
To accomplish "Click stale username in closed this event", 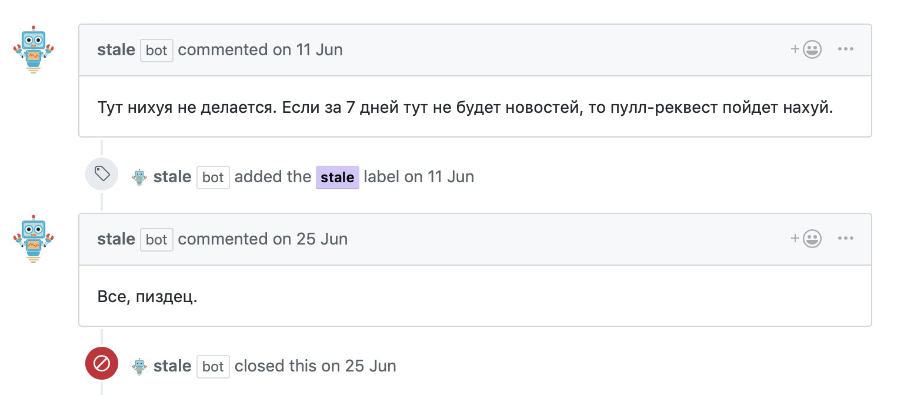I will coord(172,366).
